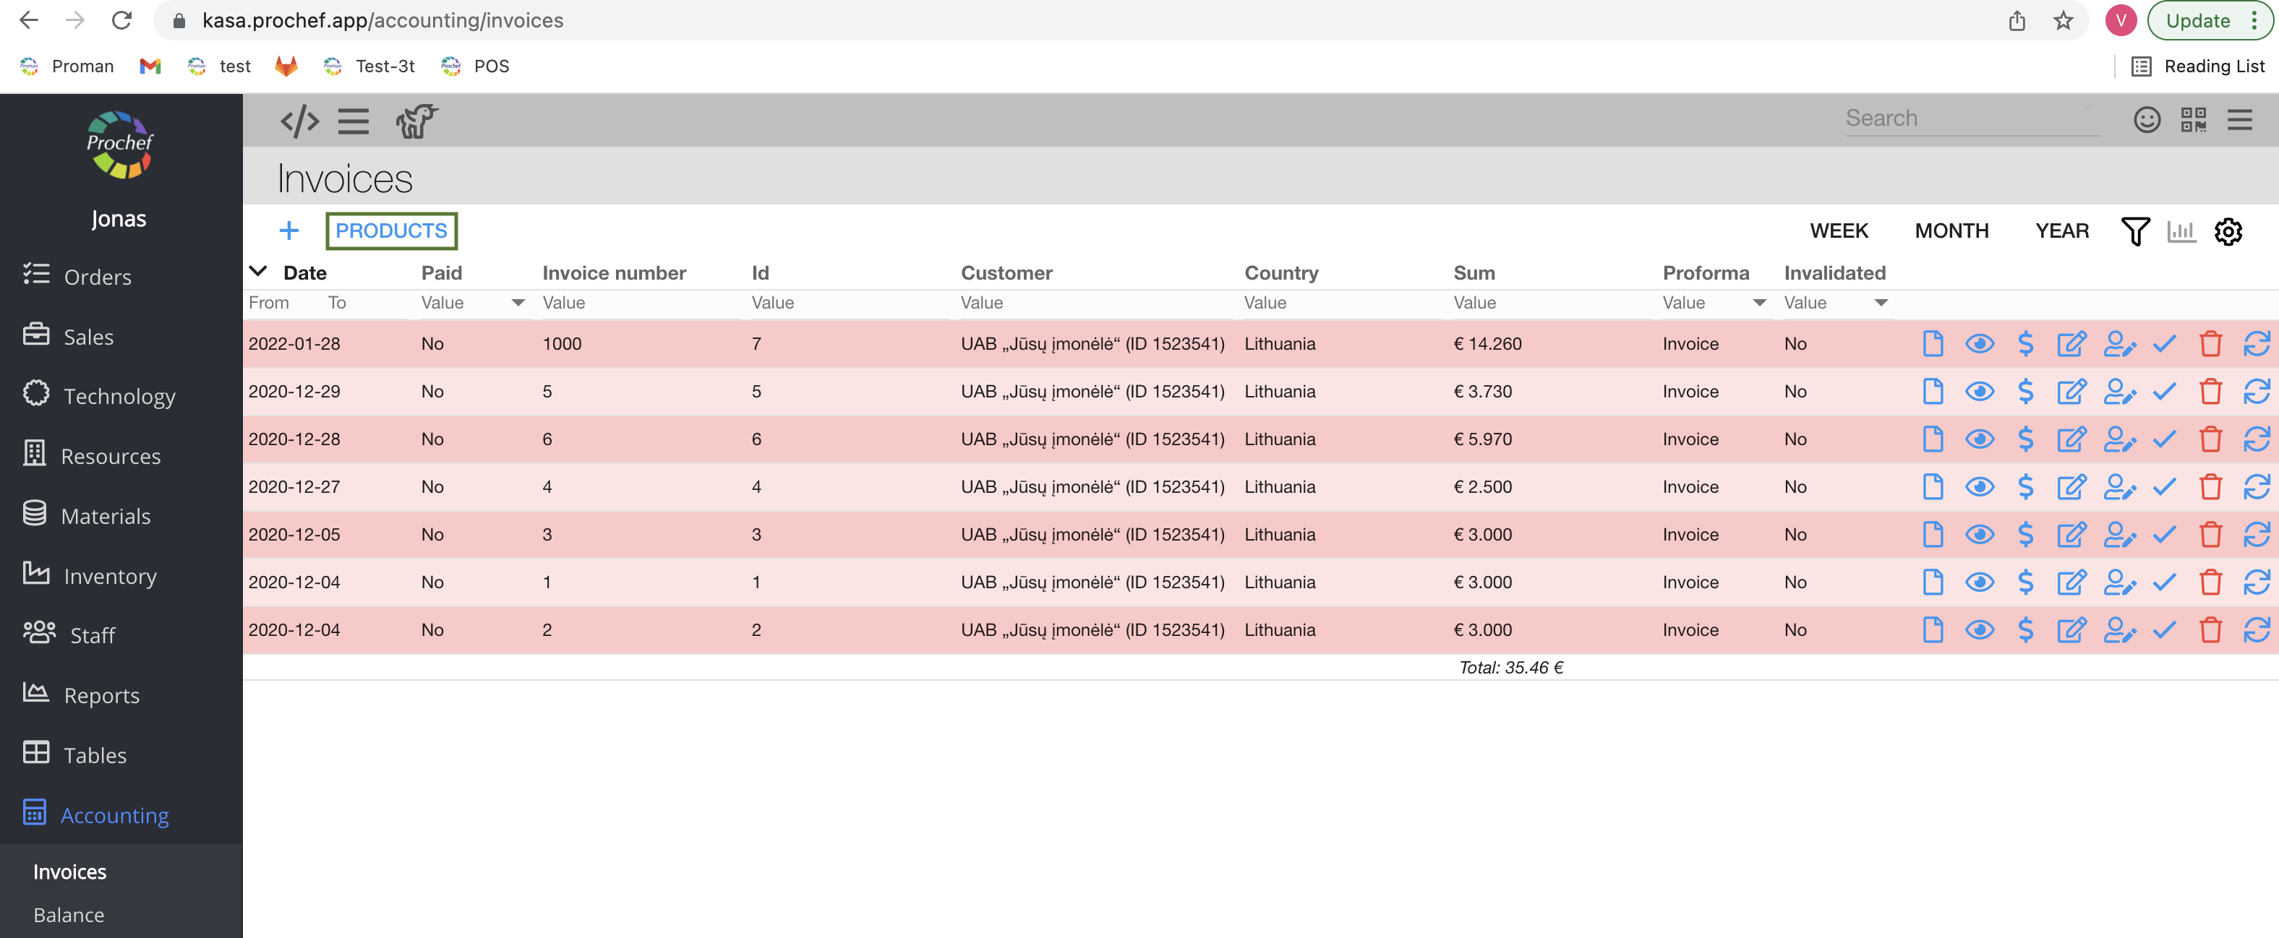Click the QR code icon

pyautogui.click(x=2193, y=119)
